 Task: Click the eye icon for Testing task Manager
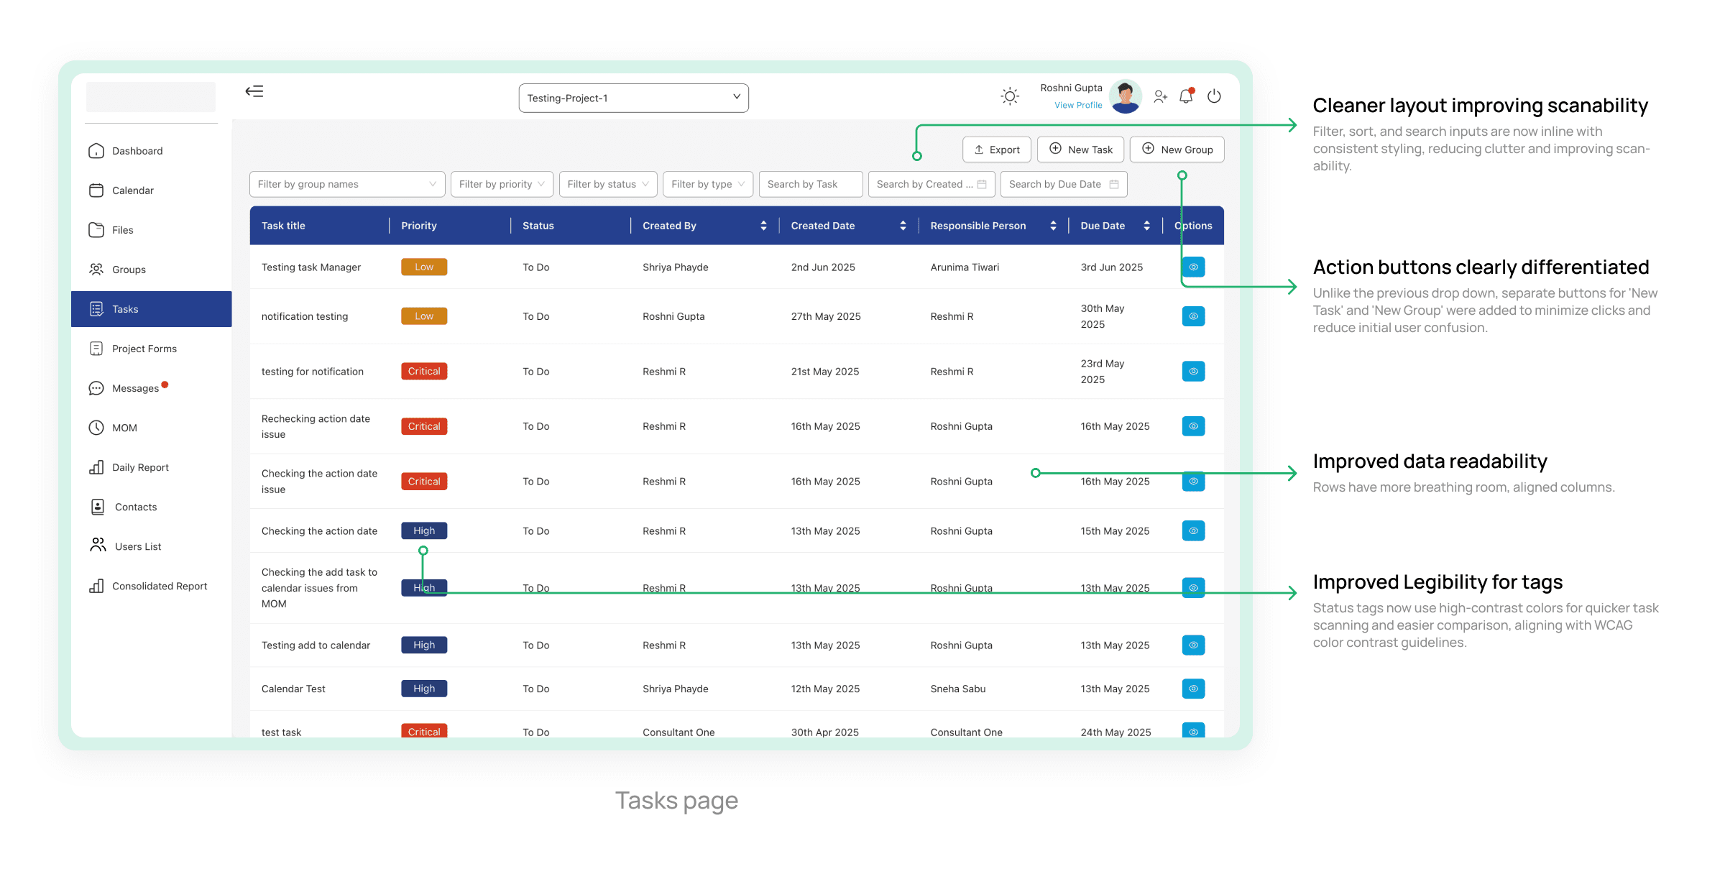tap(1193, 267)
